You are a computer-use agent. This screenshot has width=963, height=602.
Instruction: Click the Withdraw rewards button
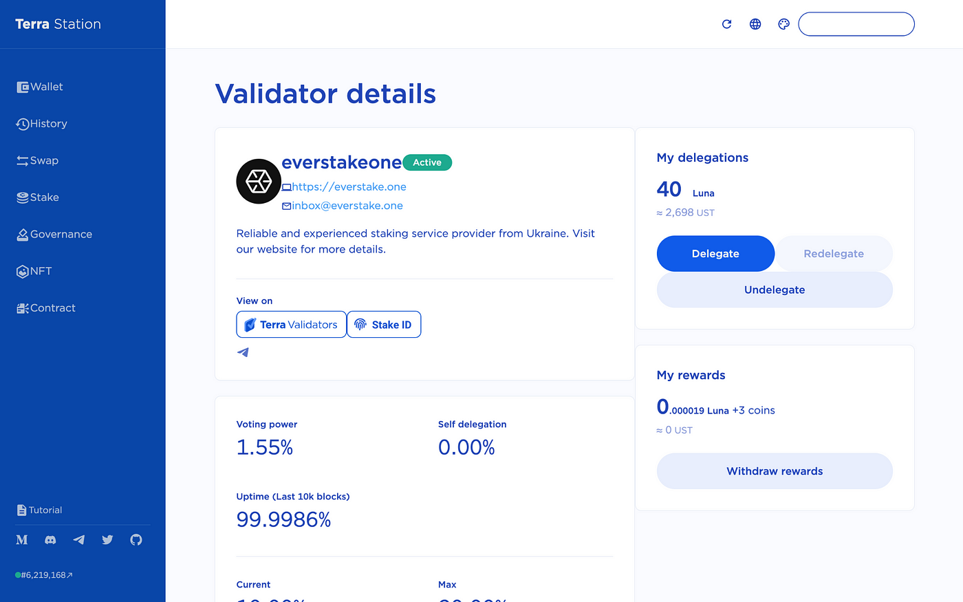pyautogui.click(x=775, y=471)
